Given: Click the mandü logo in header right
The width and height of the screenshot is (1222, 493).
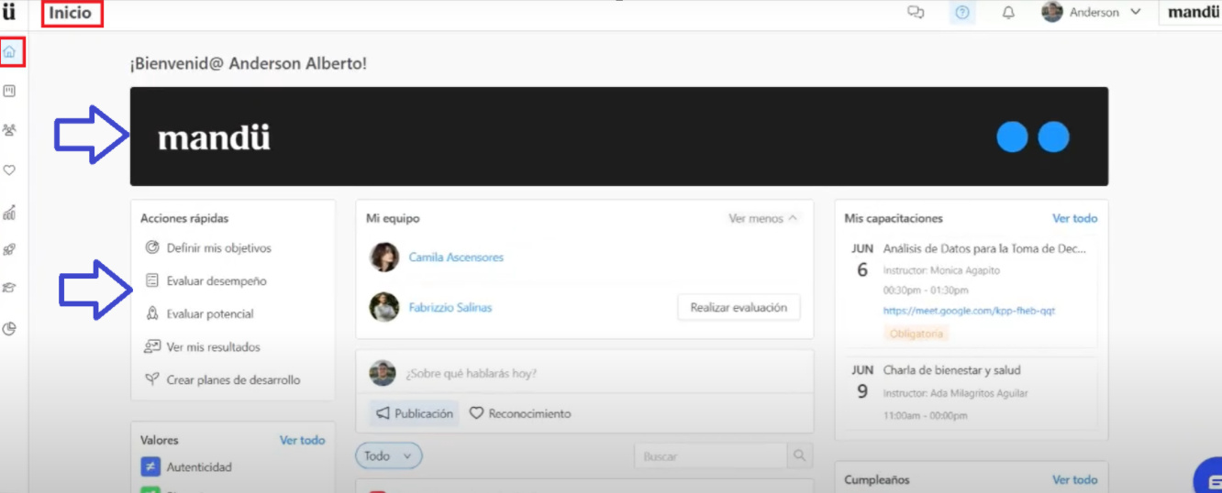Looking at the screenshot, I should (x=1193, y=13).
